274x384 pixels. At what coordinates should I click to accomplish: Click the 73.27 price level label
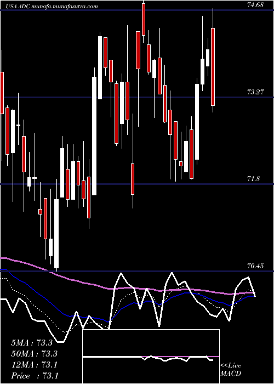tap(255, 92)
